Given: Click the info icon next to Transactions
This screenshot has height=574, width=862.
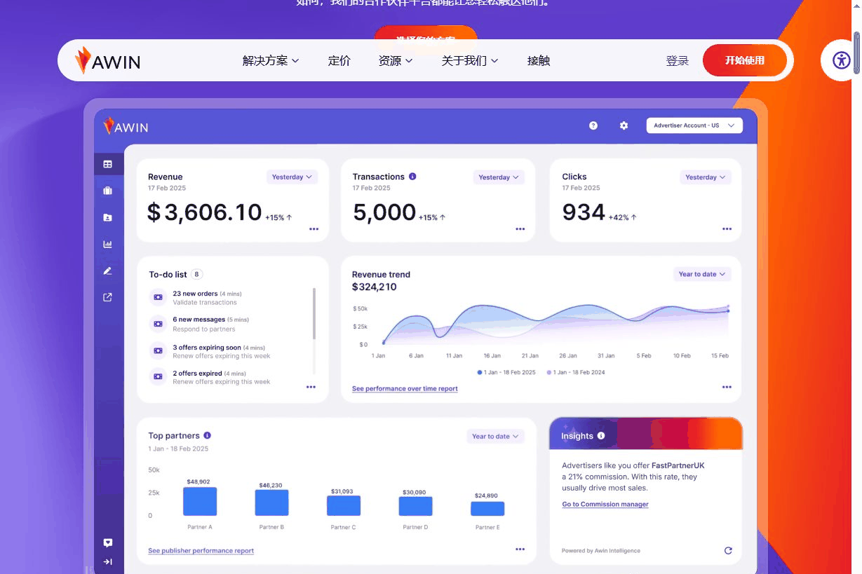Looking at the screenshot, I should tap(412, 177).
